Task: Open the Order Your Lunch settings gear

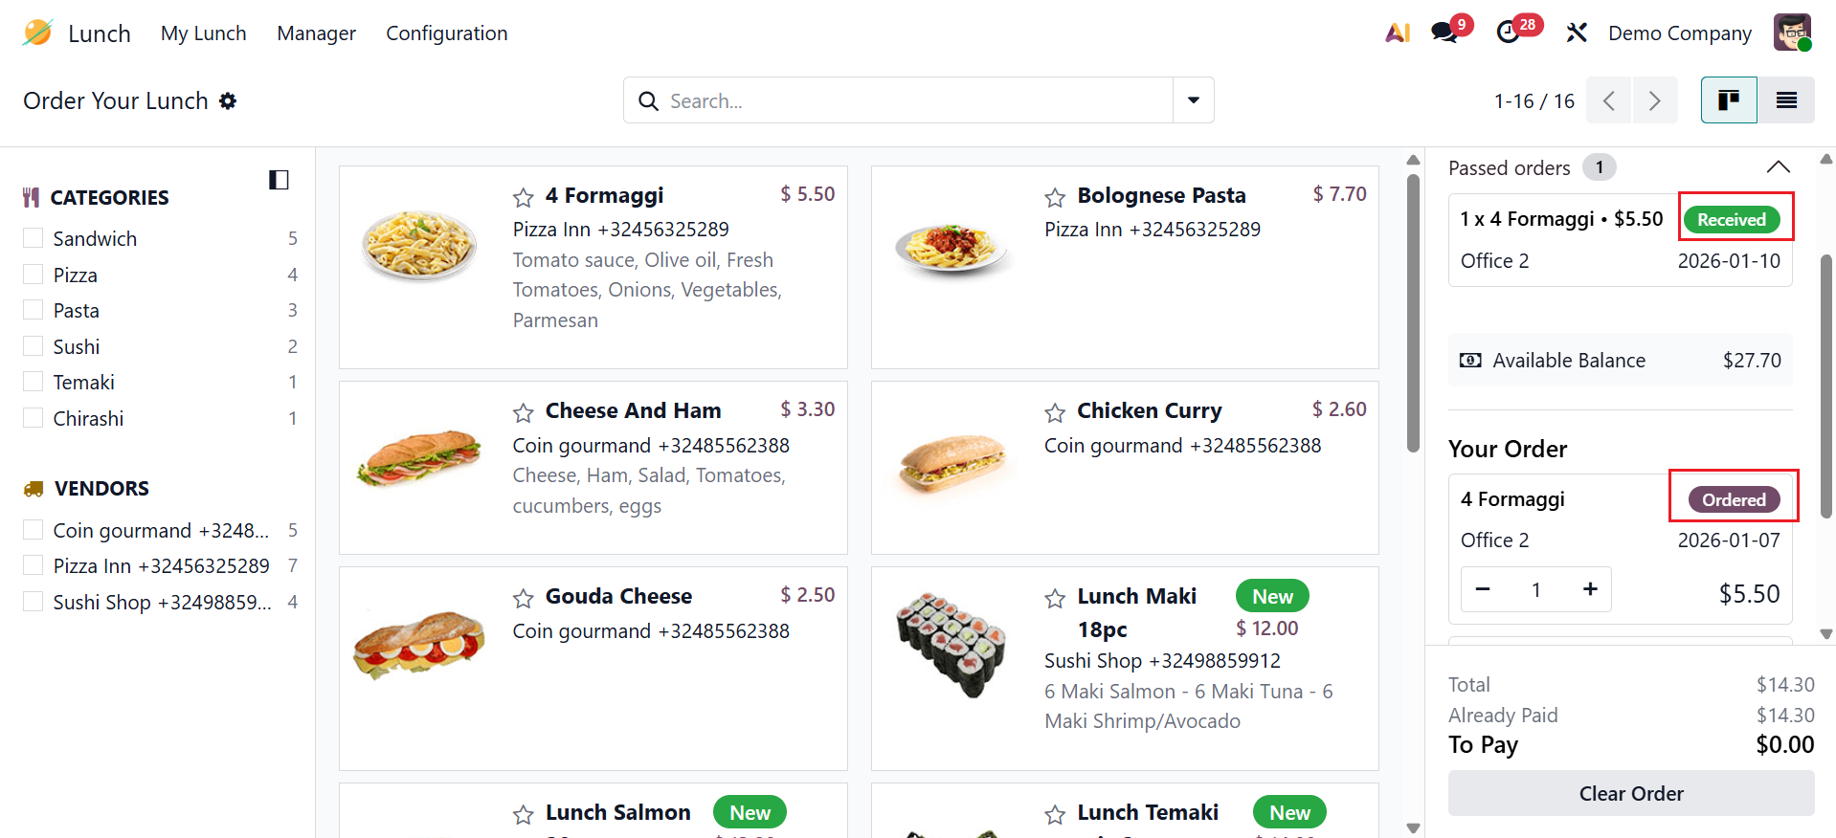Action: click(x=228, y=100)
